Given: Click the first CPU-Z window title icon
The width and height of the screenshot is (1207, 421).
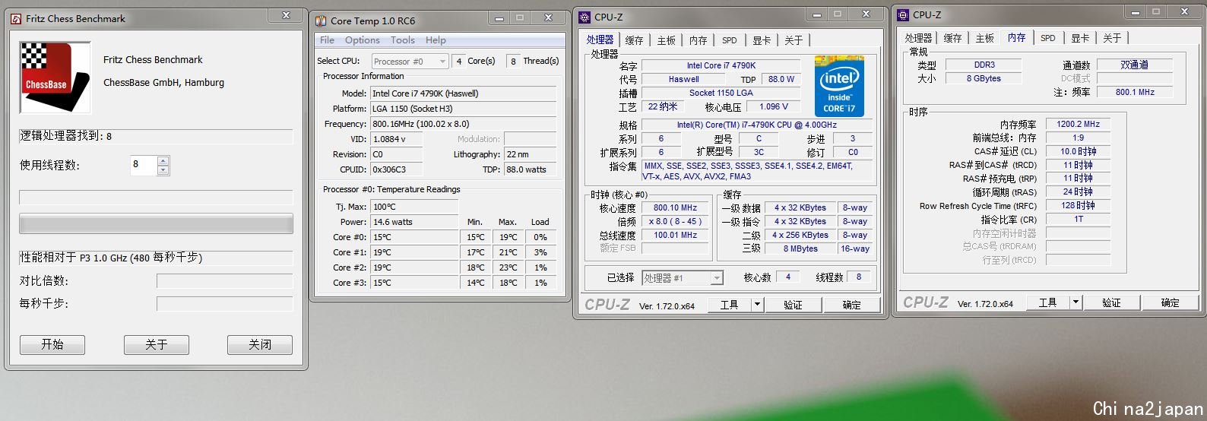Looking at the screenshot, I should point(584,17).
